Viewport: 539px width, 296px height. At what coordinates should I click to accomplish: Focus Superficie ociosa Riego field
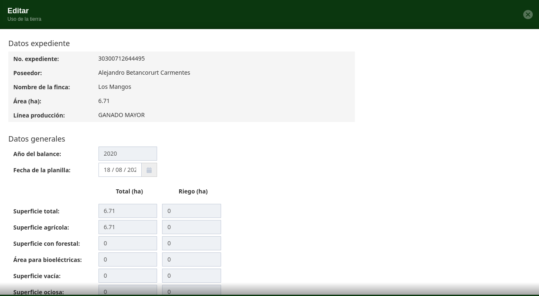tap(191, 290)
